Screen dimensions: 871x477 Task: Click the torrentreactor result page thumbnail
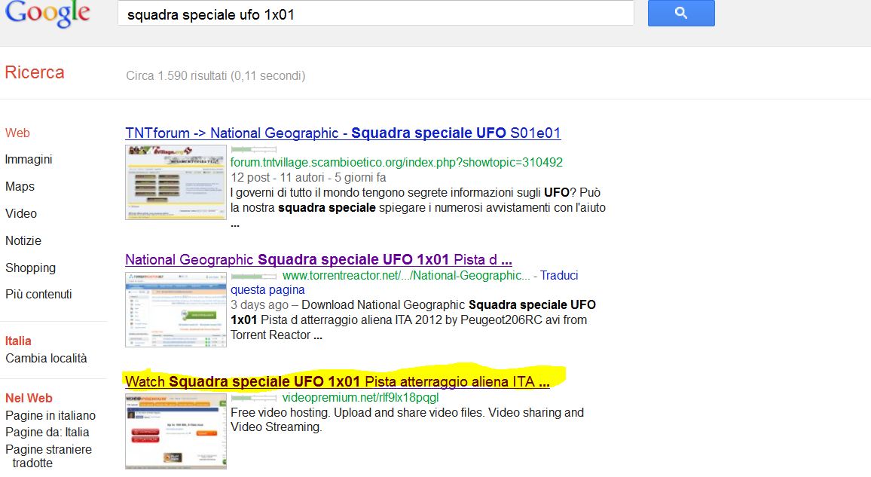(x=176, y=309)
